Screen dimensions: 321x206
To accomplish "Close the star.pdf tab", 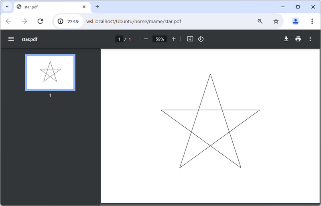I will pos(84,7).
